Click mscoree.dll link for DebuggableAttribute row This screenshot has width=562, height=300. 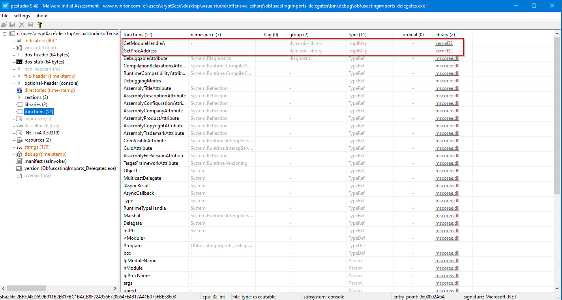pos(447,58)
